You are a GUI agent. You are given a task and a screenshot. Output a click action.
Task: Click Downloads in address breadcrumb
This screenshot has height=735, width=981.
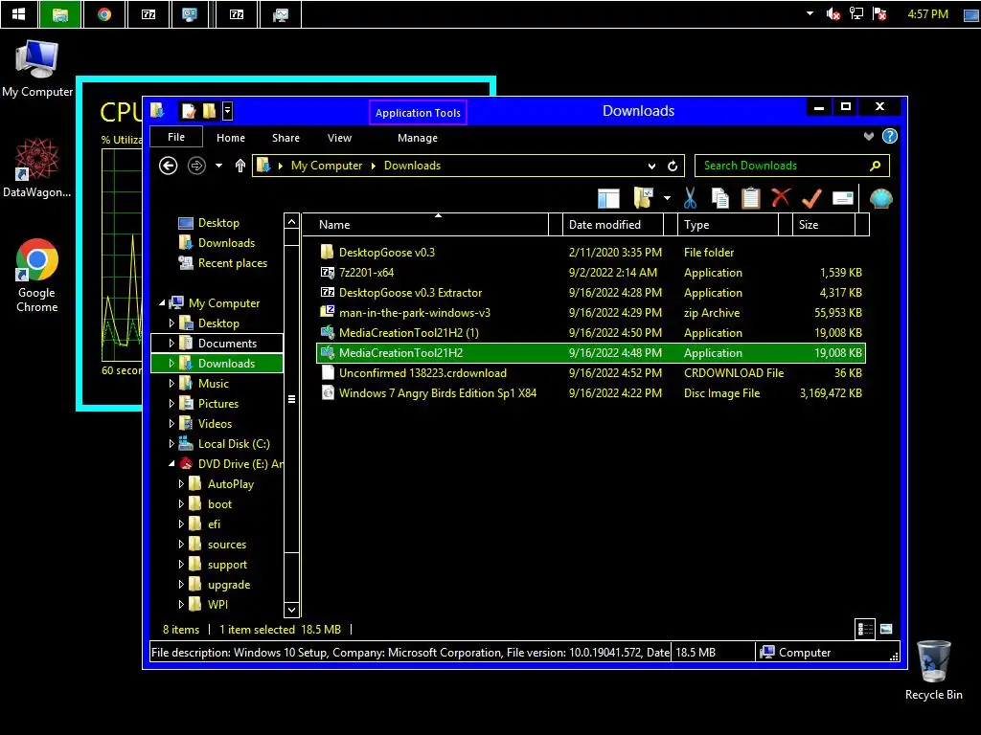pyautogui.click(x=412, y=166)
